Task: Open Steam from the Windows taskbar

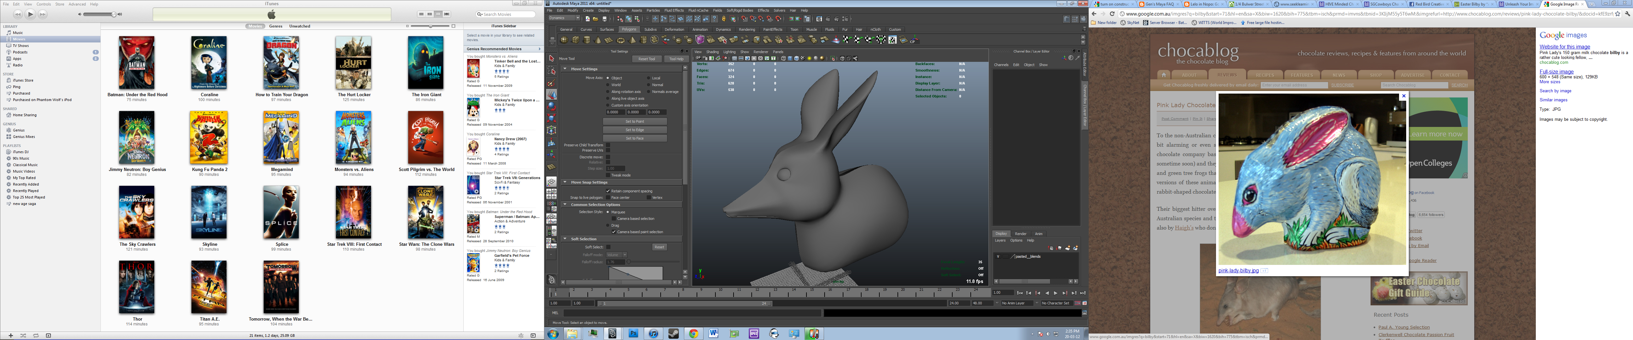Action: pyautogui.click(x=673, y=333)
